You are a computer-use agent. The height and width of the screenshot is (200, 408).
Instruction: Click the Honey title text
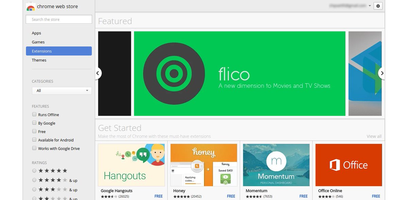click(x=179, y=191)
